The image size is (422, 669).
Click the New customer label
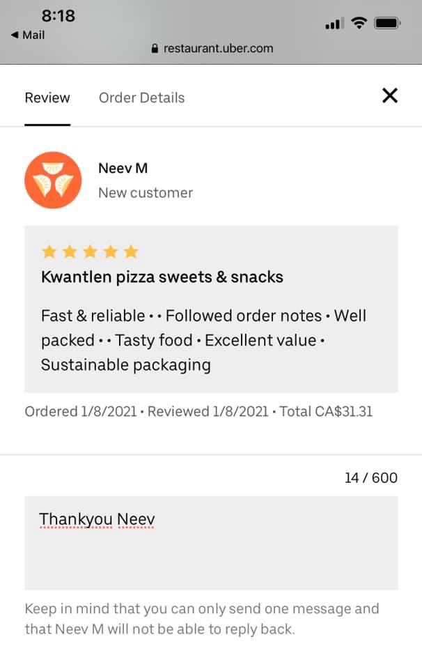[146, 193]
